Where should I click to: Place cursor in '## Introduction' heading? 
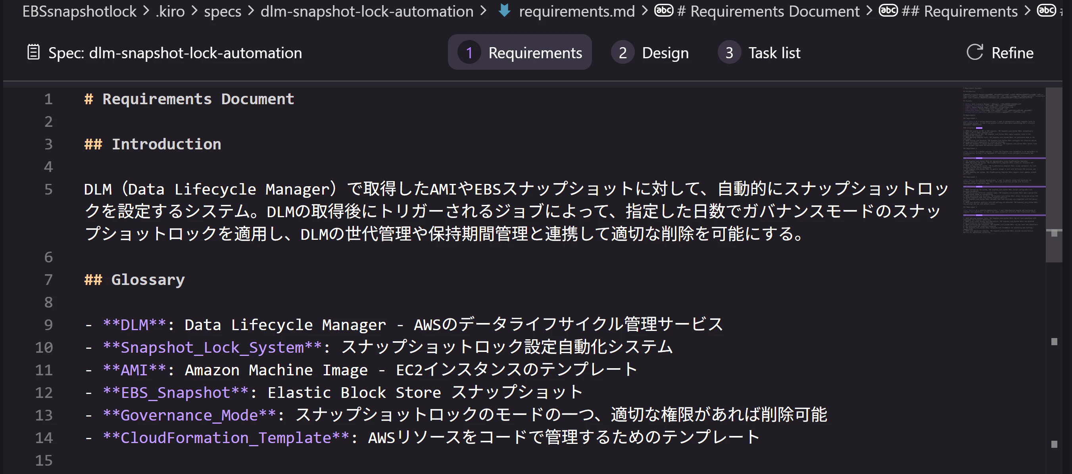(152, 144)
